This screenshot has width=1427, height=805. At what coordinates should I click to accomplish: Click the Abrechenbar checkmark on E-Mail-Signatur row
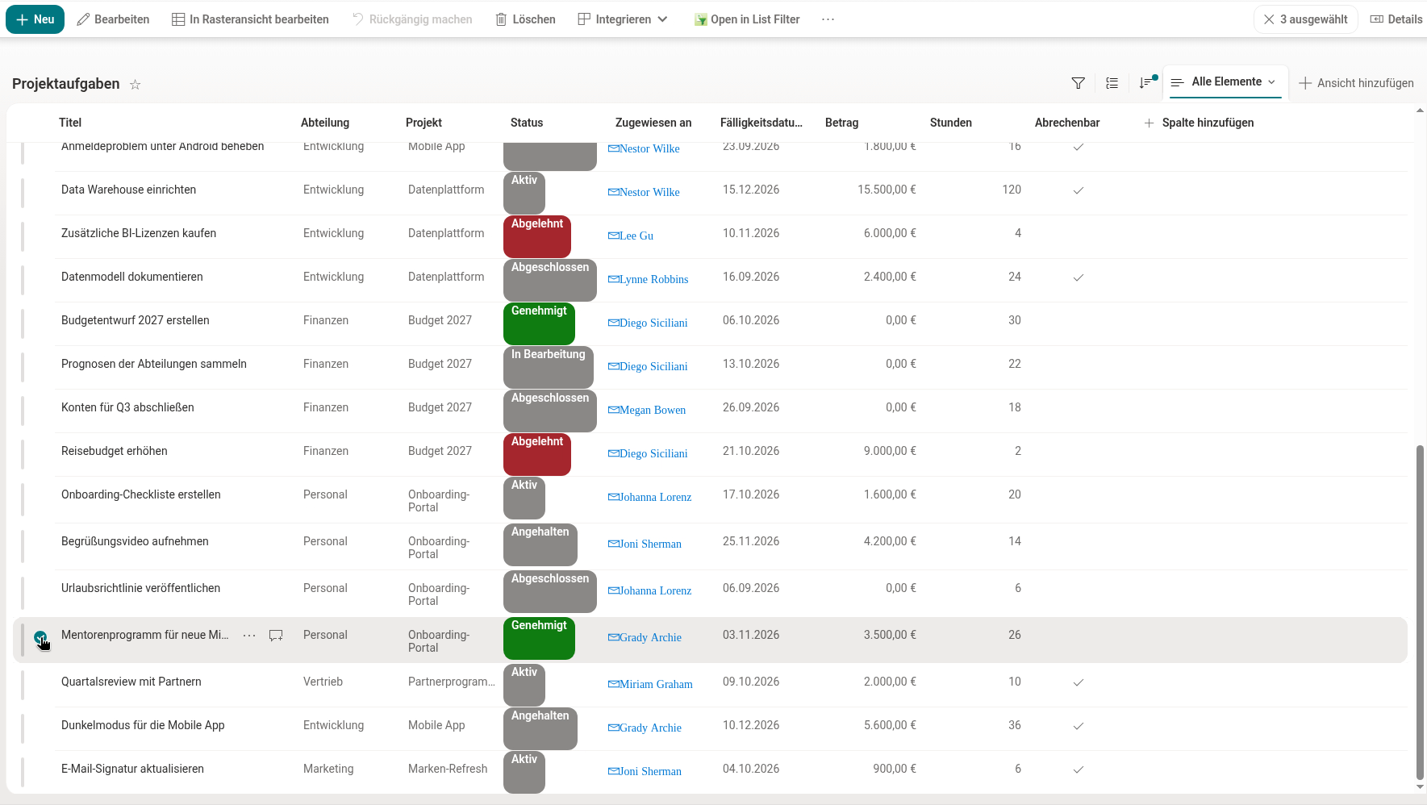(x=1078, y=770)
